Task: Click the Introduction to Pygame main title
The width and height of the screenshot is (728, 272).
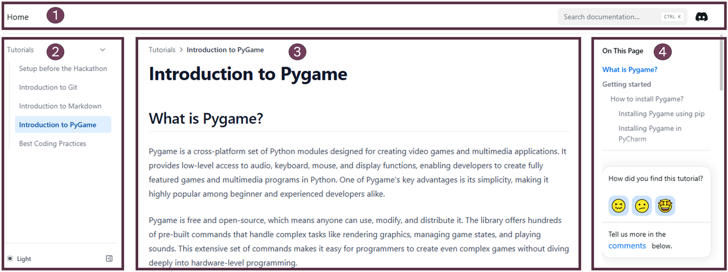Action: coord(248,74)
